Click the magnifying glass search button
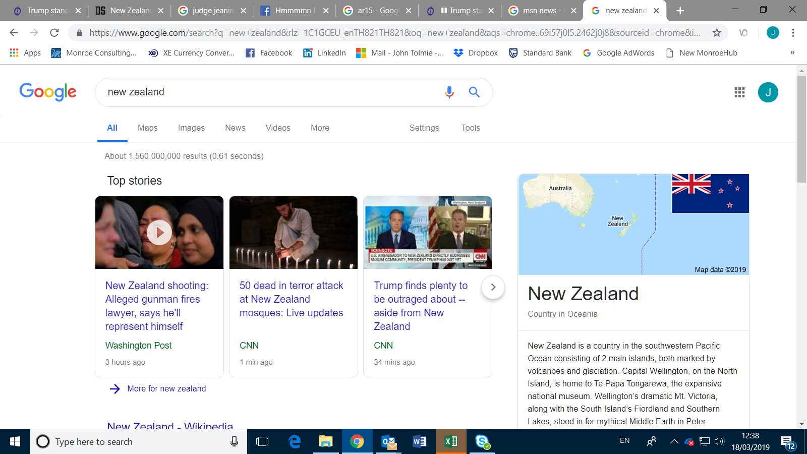Viewport: 807px width, 454px height. point(474,92)
